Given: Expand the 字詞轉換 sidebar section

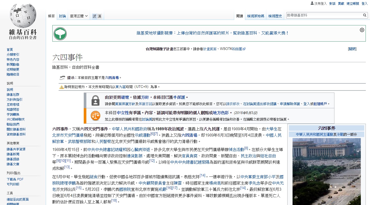Looking at the screenshot, I should pos(13,114).
